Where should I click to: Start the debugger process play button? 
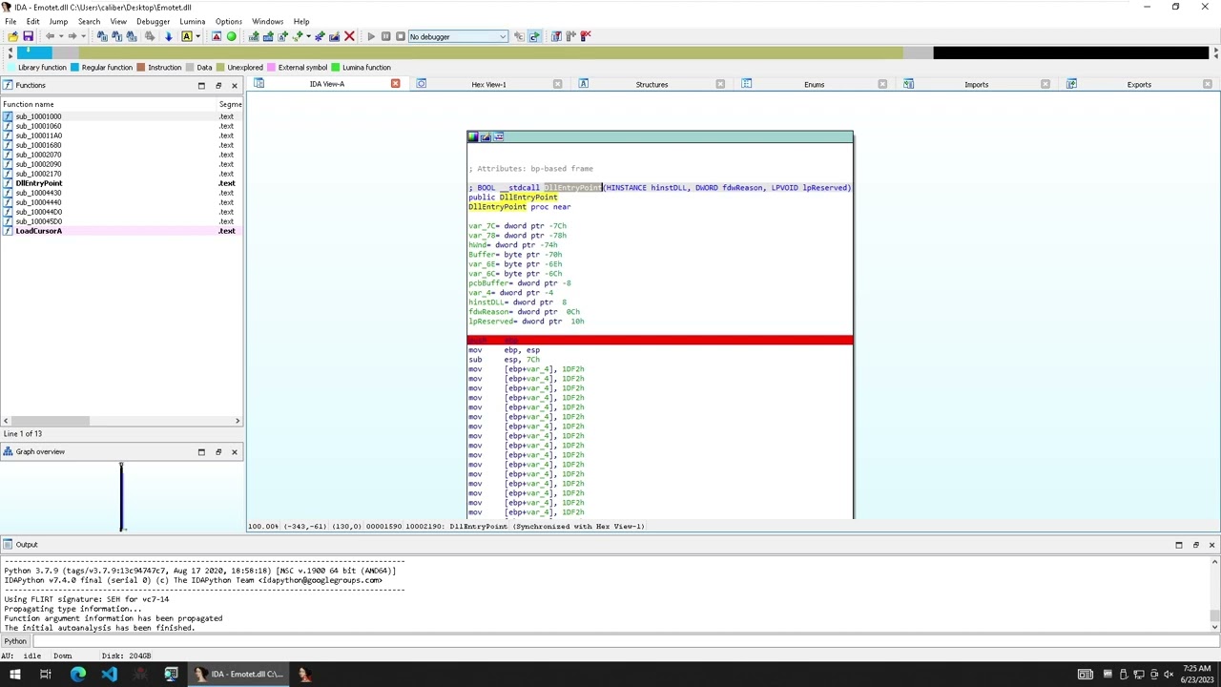[x=371, y=36]
